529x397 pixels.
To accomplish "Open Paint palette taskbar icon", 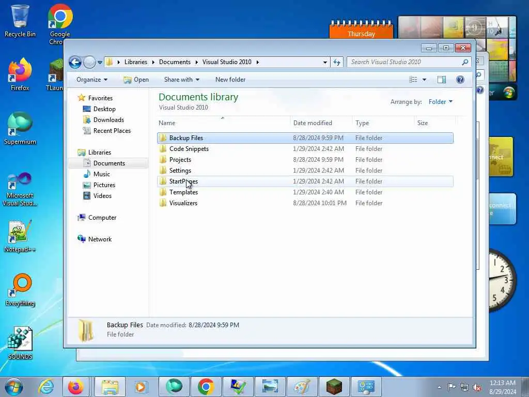I will tap(302, 387).
